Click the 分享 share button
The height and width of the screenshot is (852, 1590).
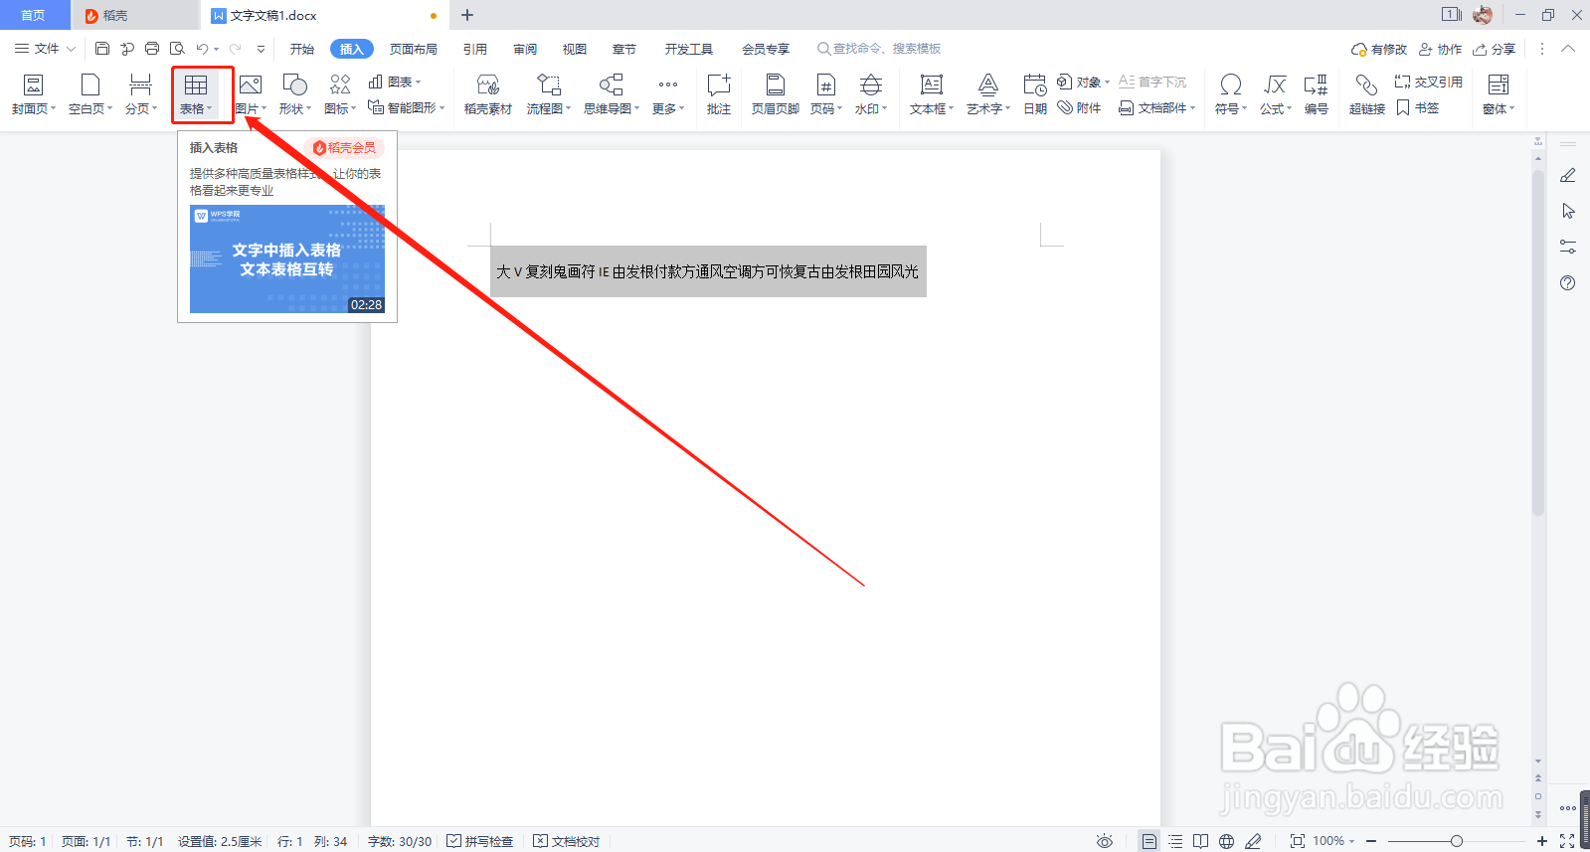(x=1494, y=49)
